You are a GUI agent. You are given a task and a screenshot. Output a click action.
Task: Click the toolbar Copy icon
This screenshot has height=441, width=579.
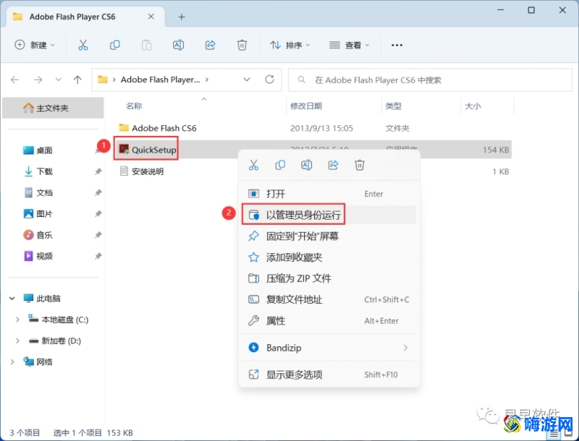(115, 45)
